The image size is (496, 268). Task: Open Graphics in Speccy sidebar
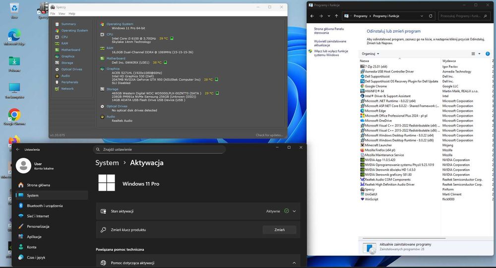pyautogui.click(x=67, y=56)
